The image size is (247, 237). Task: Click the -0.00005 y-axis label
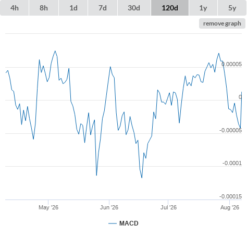click(x=230, y=130)
